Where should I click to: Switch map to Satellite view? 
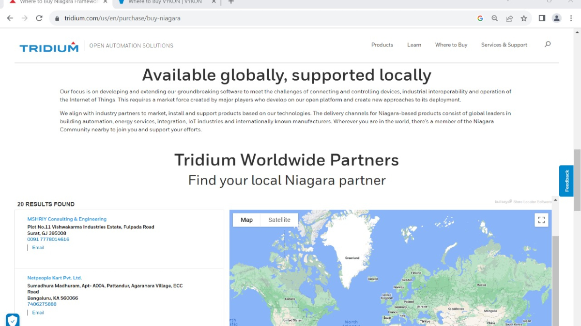(x=279, y=220)
